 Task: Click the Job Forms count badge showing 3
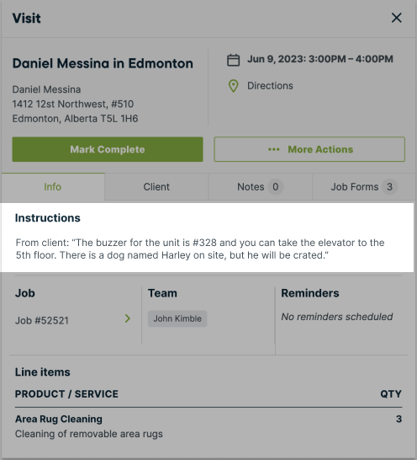[x=389, y=187]
